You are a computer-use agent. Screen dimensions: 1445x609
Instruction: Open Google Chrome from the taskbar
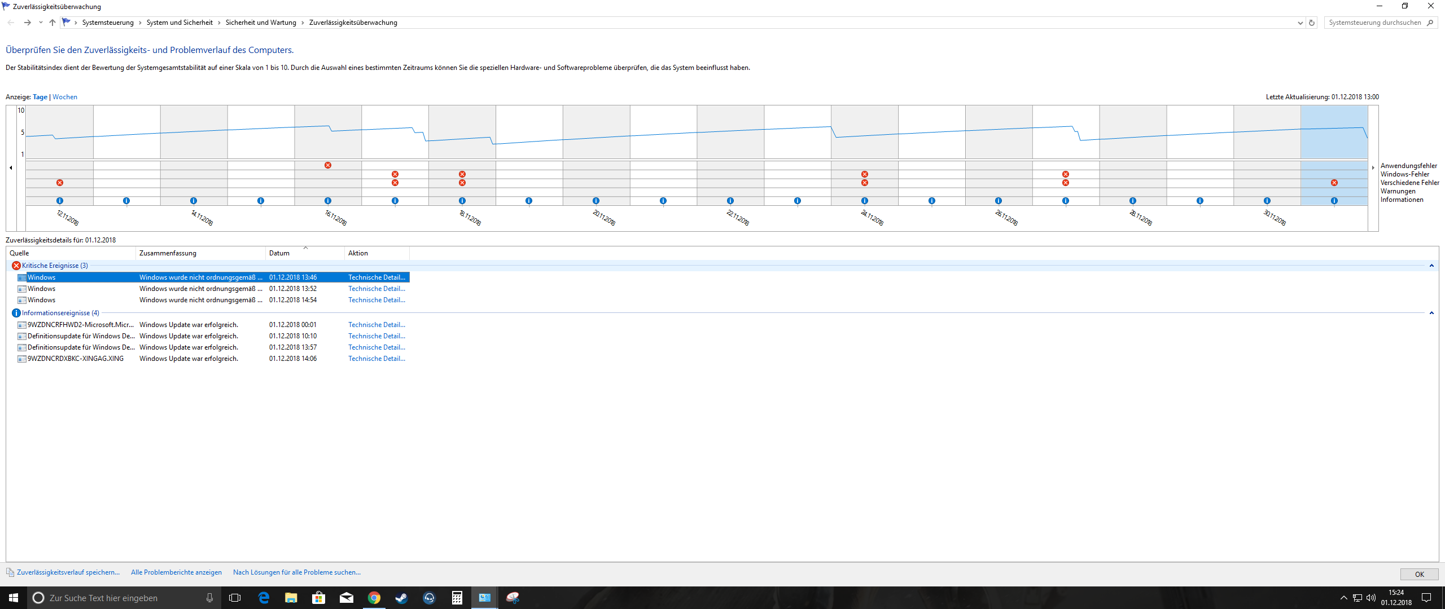click(x=374, y=598)
